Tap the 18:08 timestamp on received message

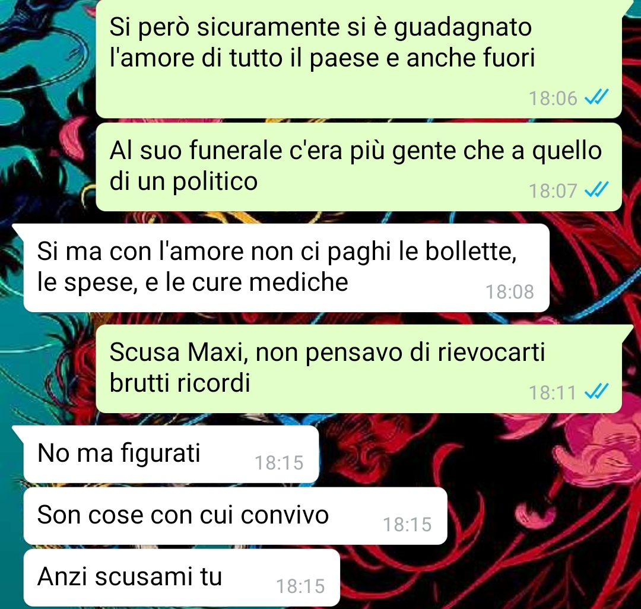[509, 292]
